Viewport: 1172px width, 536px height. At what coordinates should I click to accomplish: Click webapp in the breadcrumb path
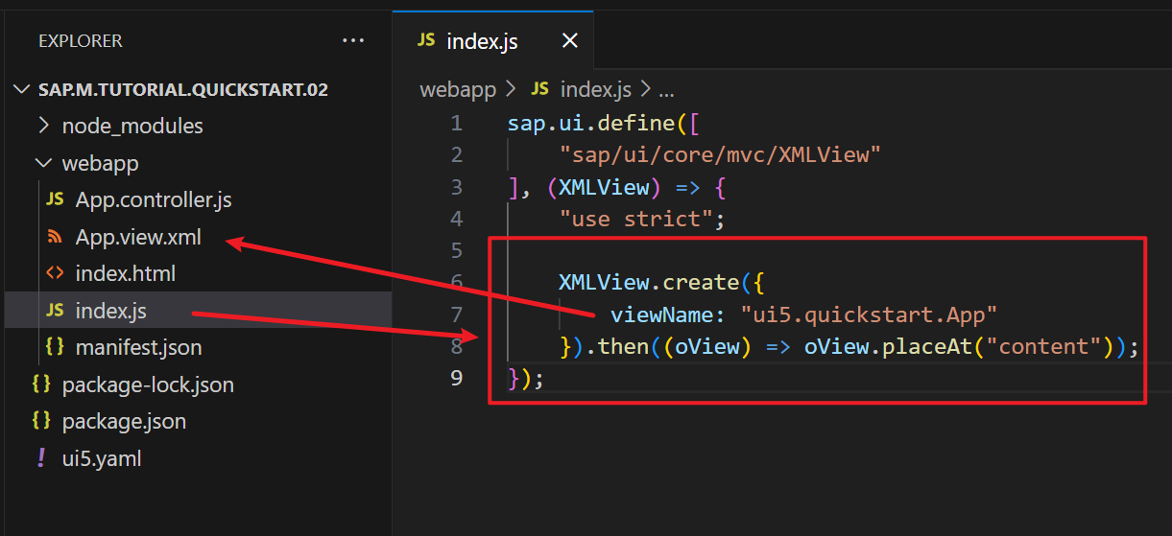[x=458, y=89]
